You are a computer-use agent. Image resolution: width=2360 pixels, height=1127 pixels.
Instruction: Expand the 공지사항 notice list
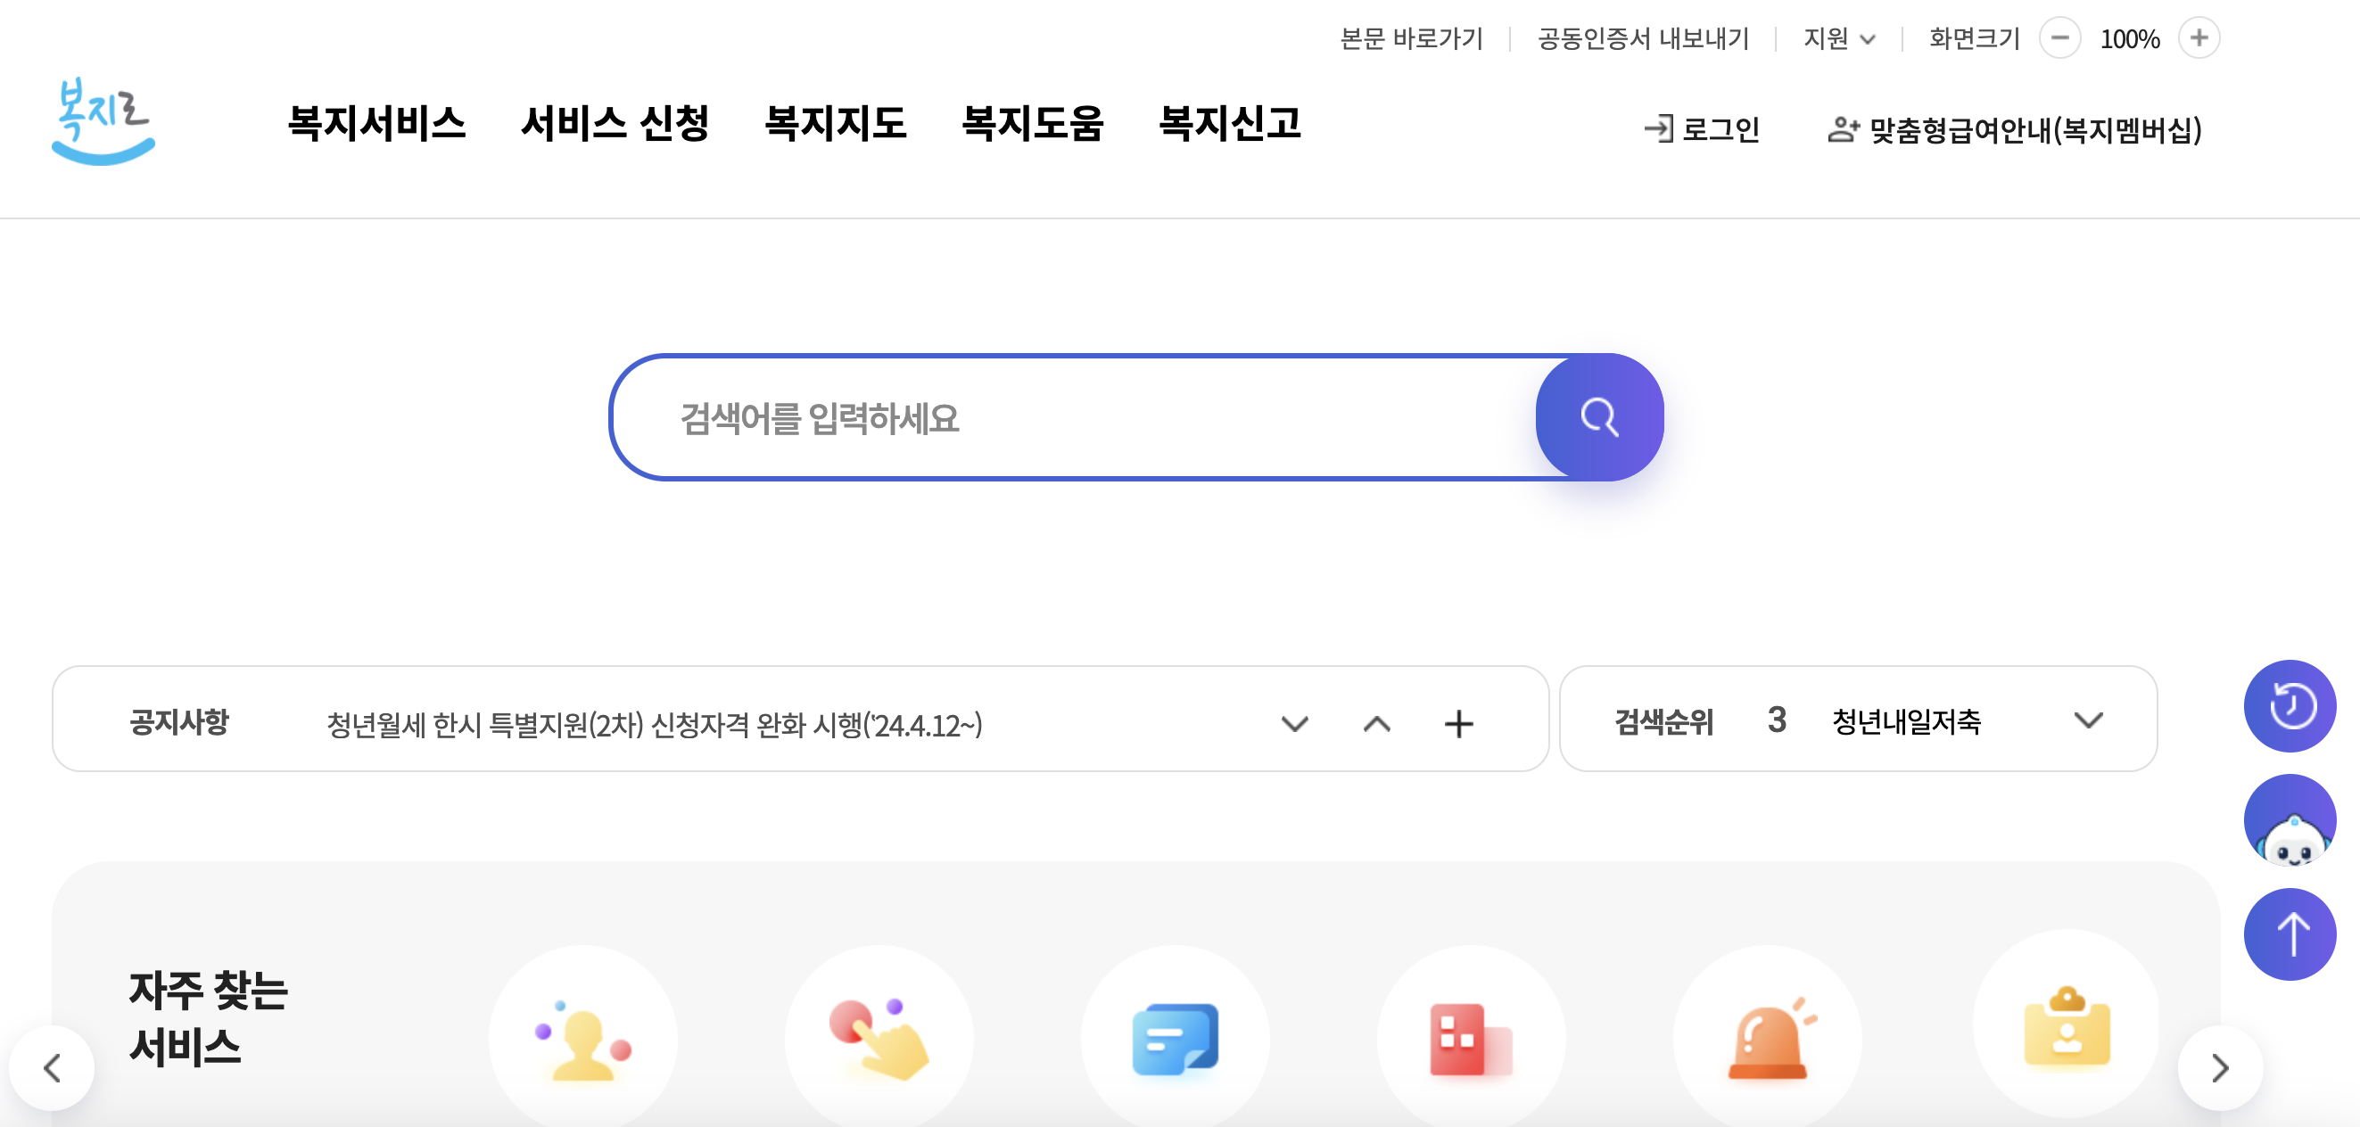(x=1294, y=724)
